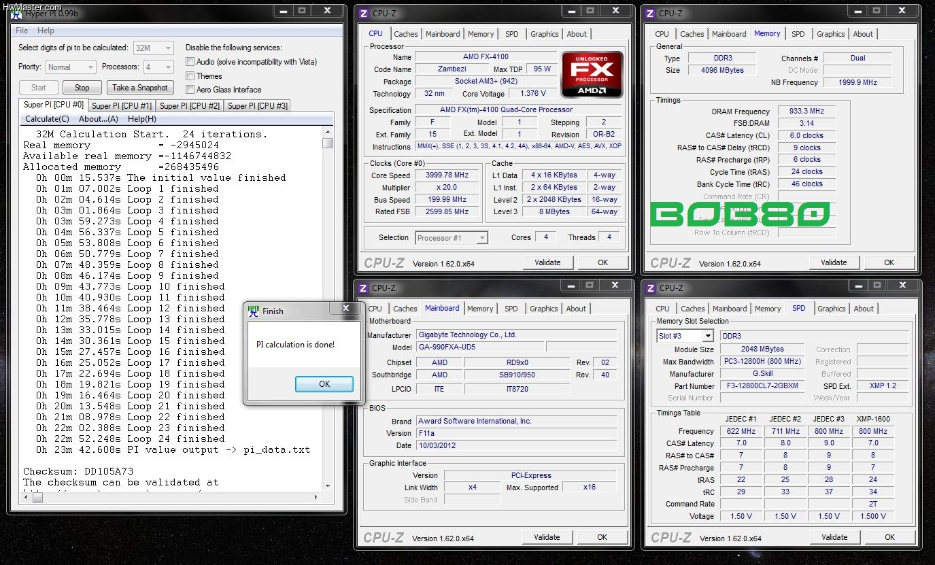The height and width of the screenshot is (565, 935).
Task: Open the Slot #3 memory slot dropdown
Action: point(685,336)
